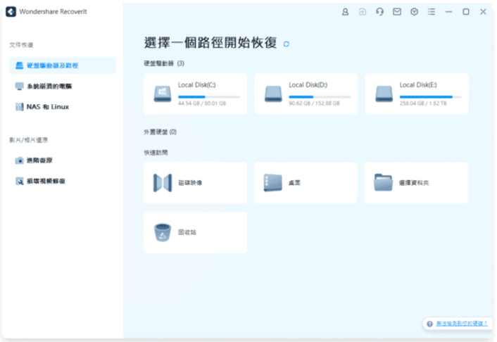The image size is (497, 342).
Task: Click the refresh icon beside the heading
Action: point(287,44)
